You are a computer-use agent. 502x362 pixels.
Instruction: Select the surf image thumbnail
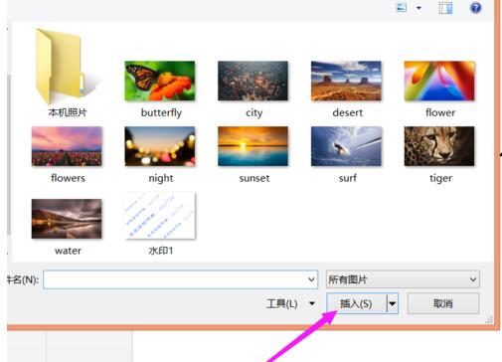[x=346, y=146]
